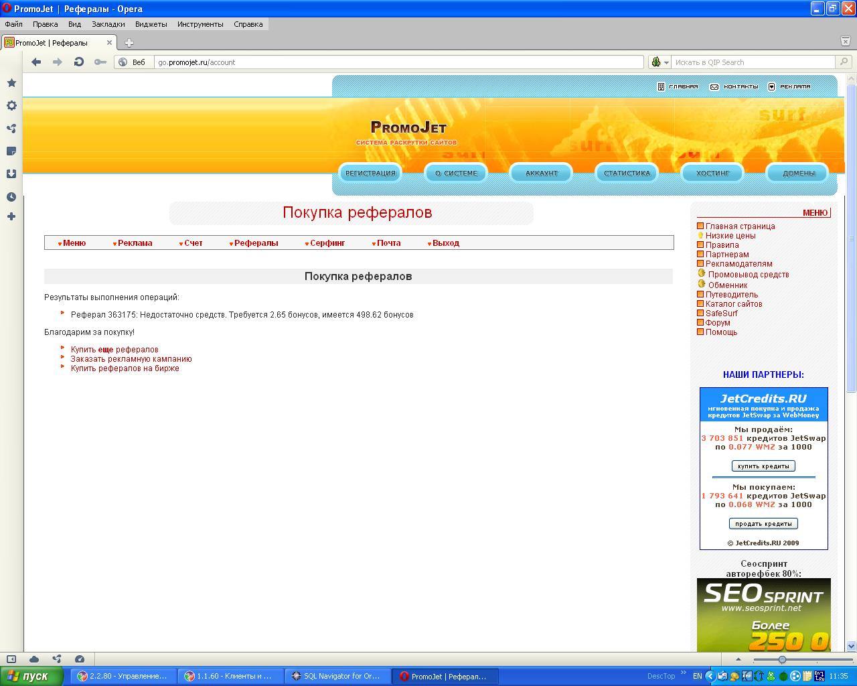Adjust the page zoom slider handle

[x=782, y=659]
